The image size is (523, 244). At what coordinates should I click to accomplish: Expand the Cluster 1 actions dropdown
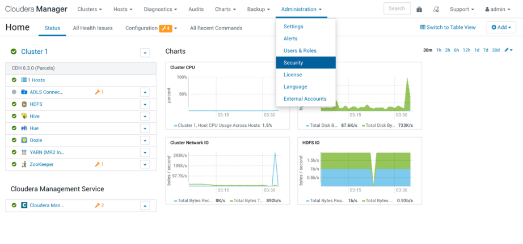pos(145,52)
